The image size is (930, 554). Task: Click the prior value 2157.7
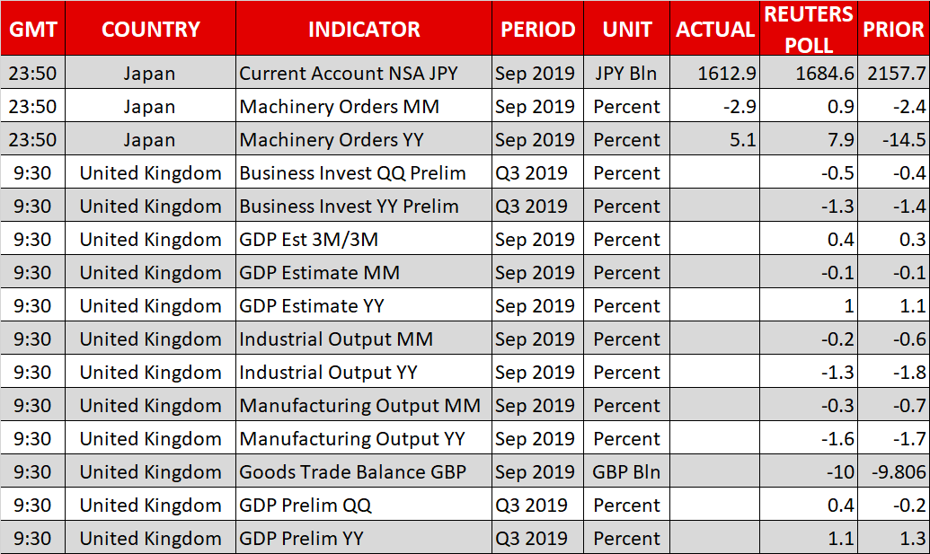point(896,74)
